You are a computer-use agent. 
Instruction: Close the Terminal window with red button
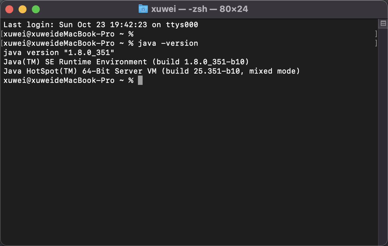[9, 9]
